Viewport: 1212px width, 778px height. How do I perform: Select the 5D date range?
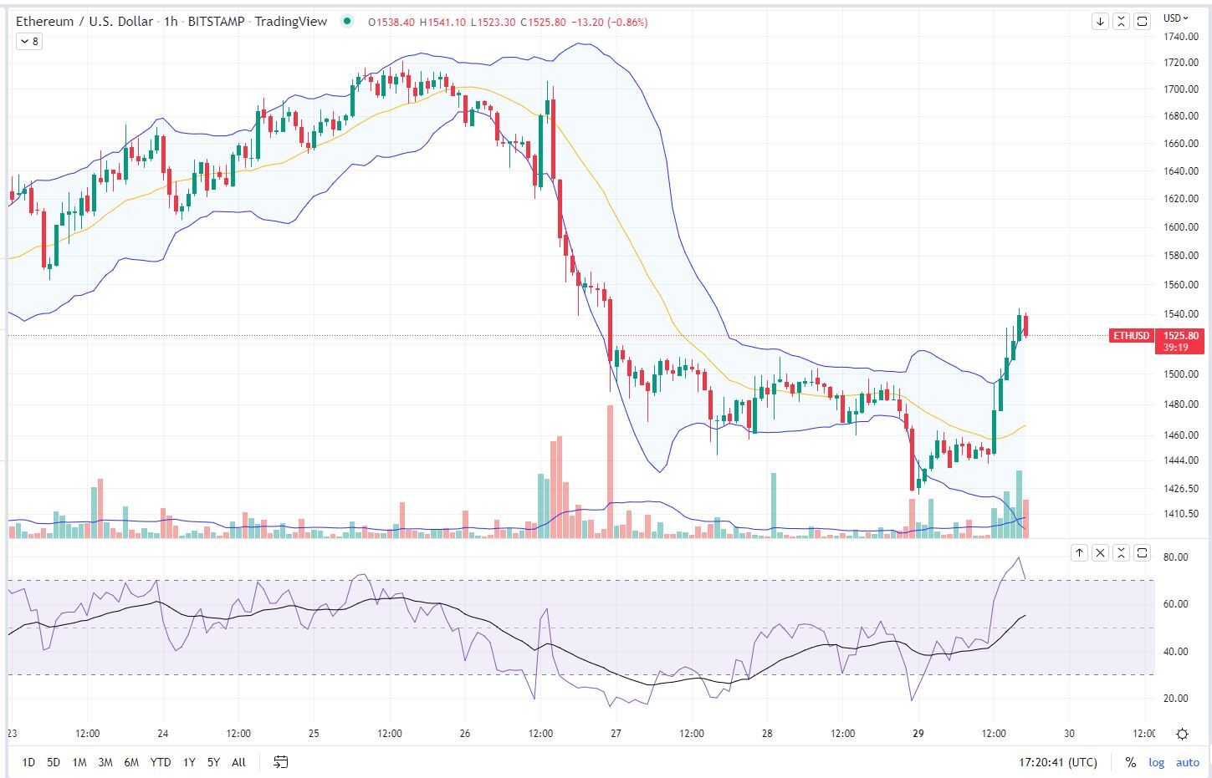pos(54,762)
